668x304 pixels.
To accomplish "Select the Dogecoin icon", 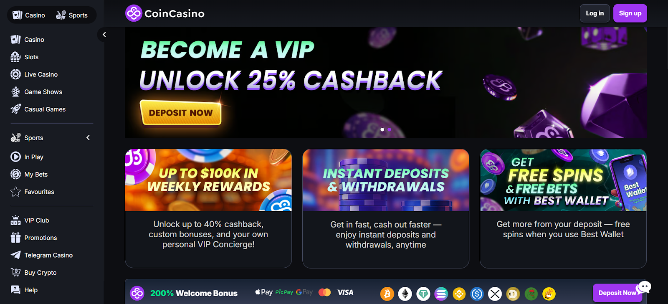I will (x=513, y=294).
